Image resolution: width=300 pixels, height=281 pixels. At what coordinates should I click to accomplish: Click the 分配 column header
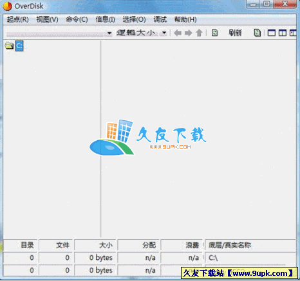pyautogui.click(x=138, y=245)
